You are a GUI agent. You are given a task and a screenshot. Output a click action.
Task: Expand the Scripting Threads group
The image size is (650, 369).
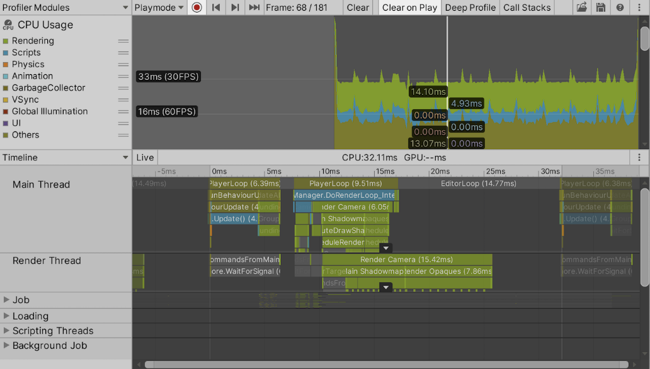(x=6, y=331)
